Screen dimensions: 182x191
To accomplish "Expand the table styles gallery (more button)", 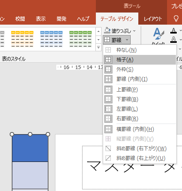I will click(x=98, y=47).
